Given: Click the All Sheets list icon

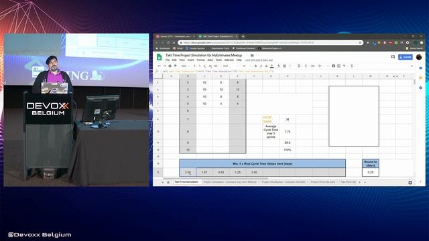Looking at the screenshot, I should click(168, 182).
